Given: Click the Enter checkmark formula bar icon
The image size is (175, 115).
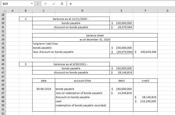Looking at the screenshot, I should (x=54, y=4).
